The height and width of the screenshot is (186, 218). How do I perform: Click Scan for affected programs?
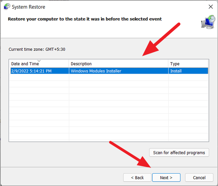[x=179, y=153]
